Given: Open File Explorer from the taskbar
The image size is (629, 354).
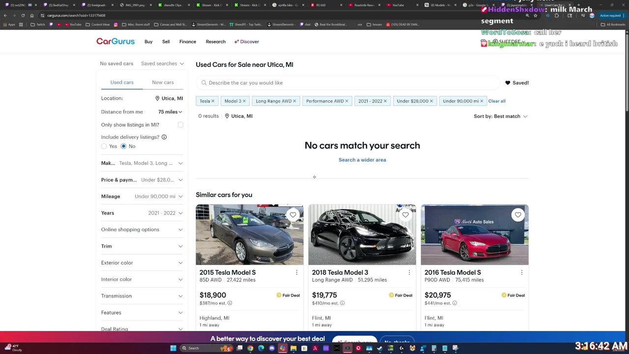Looking at the screenshot, I should (x=293, y=348).
